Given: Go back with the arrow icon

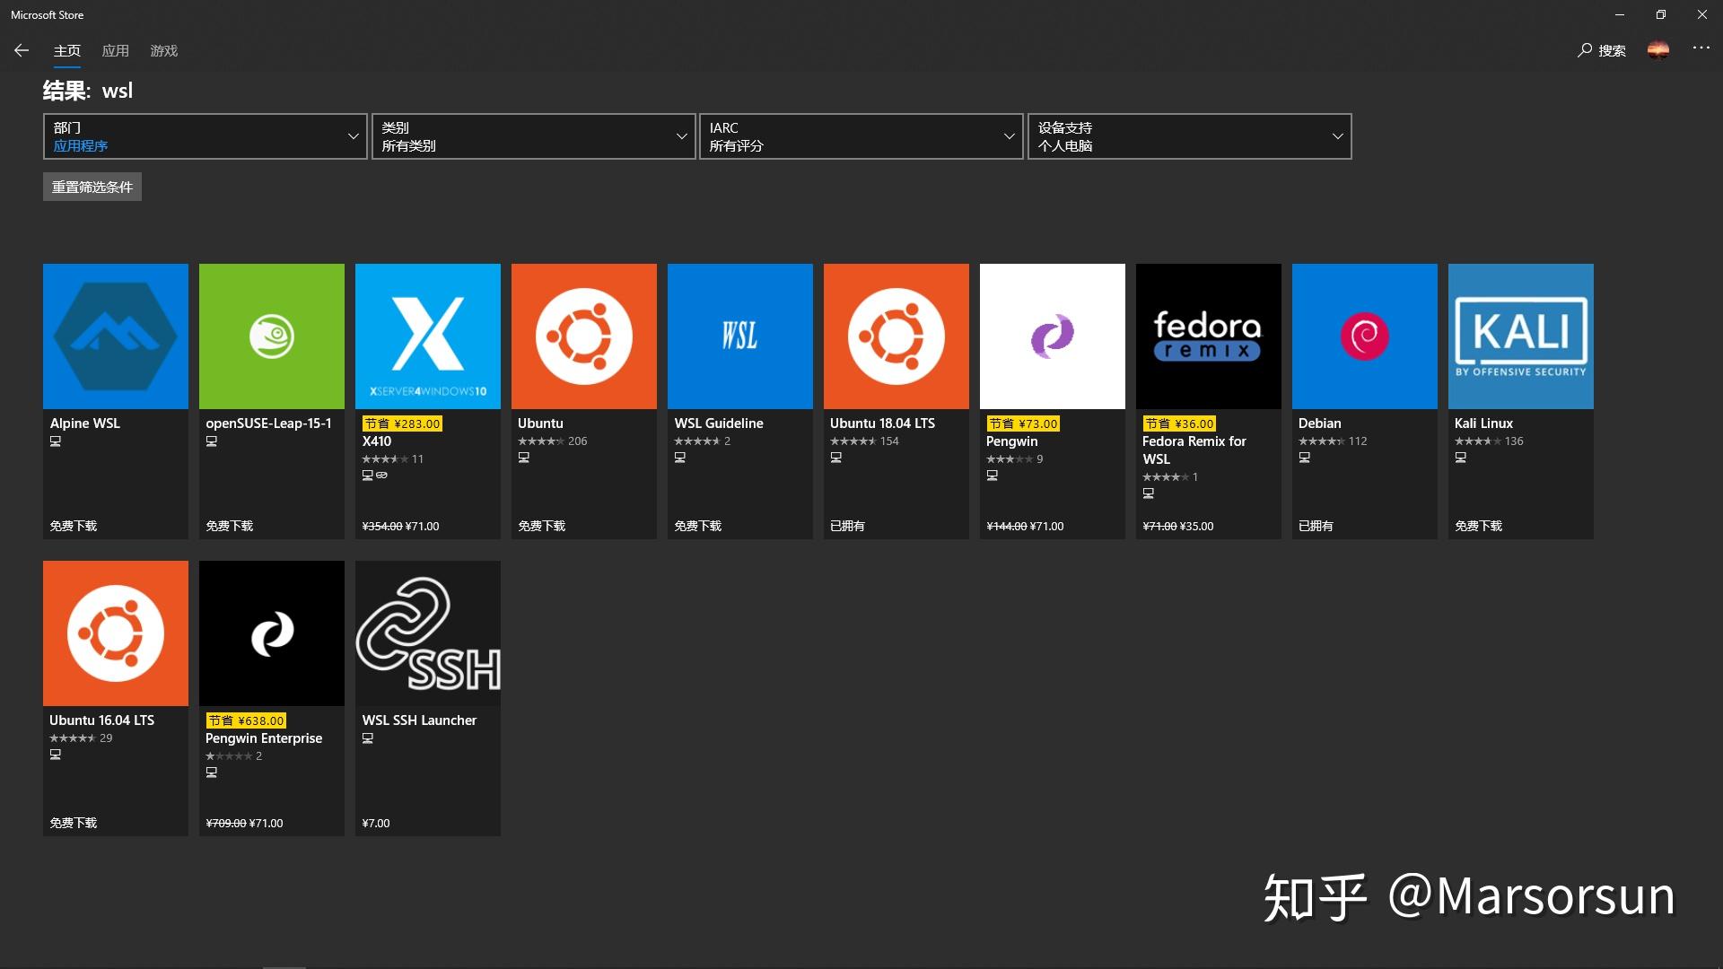Looking at the screenshot, I should tap(22, 50).
